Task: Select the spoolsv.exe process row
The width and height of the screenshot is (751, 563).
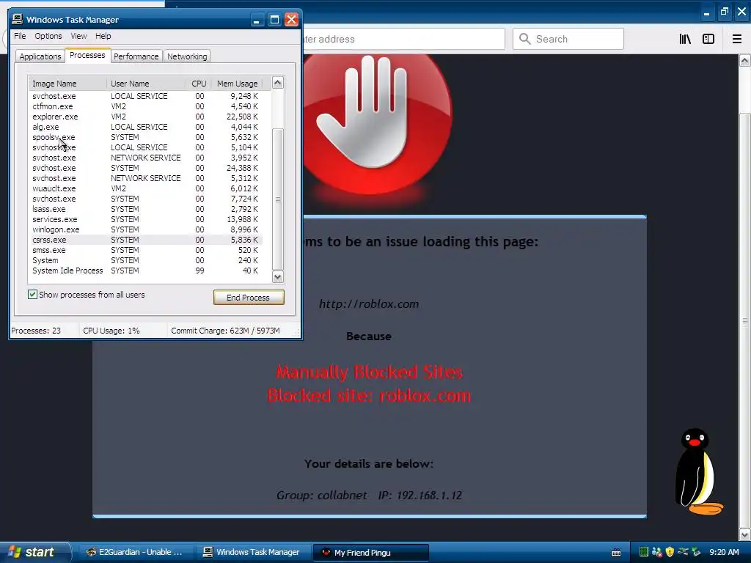Action: (x=146, y=137)
